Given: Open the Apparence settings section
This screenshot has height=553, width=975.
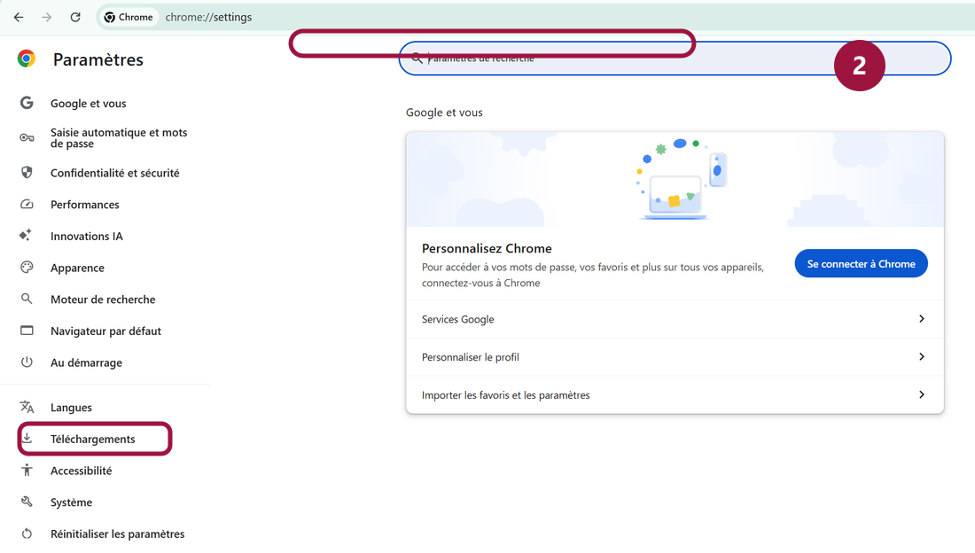Looking at the screenshot, I should tap(77, 269).
